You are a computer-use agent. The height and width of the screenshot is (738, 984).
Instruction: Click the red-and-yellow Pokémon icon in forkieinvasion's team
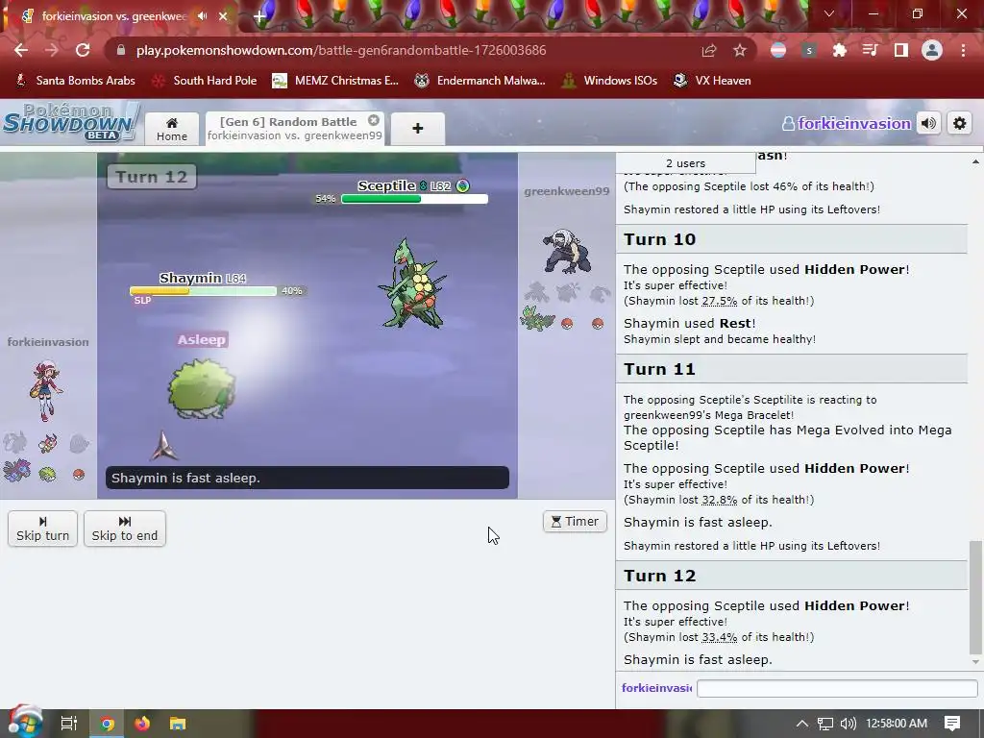(48, 443)
